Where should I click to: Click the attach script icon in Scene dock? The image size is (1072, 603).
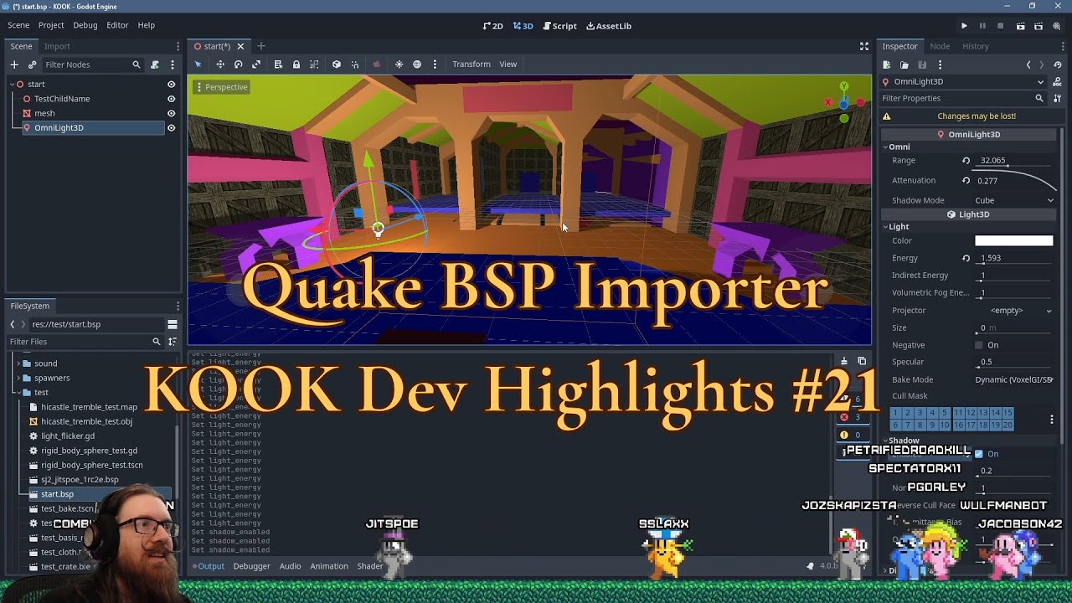click(x=155, y=64)
